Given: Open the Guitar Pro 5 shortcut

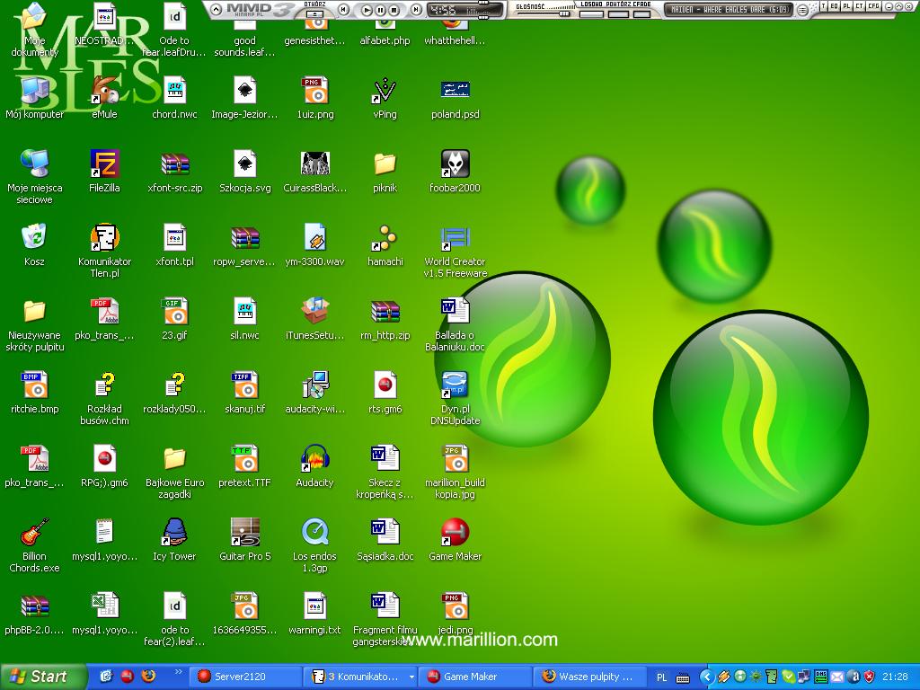Looking at the screenshot, I should (x=244, y=533).
